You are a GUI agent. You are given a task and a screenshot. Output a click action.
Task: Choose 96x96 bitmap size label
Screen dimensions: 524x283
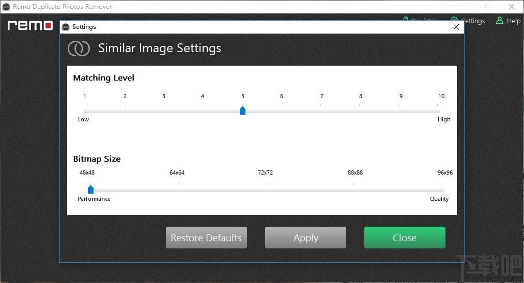(x=445, y=172)
